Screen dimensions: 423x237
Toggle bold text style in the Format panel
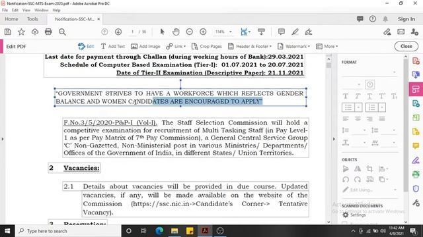[345, 96]
